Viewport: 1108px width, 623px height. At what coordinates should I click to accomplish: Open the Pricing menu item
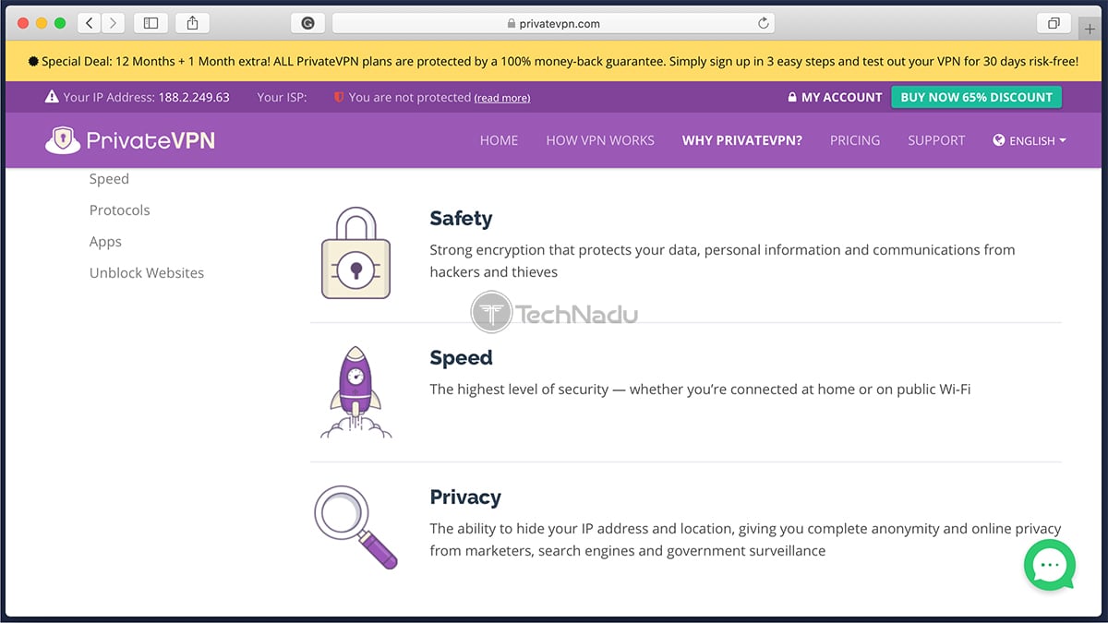point(855,140)
